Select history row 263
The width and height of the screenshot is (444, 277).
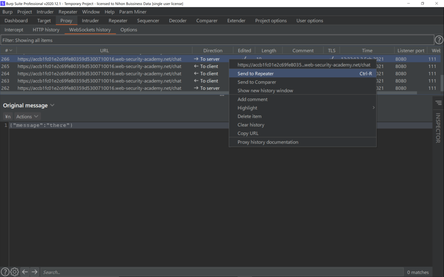115,81
